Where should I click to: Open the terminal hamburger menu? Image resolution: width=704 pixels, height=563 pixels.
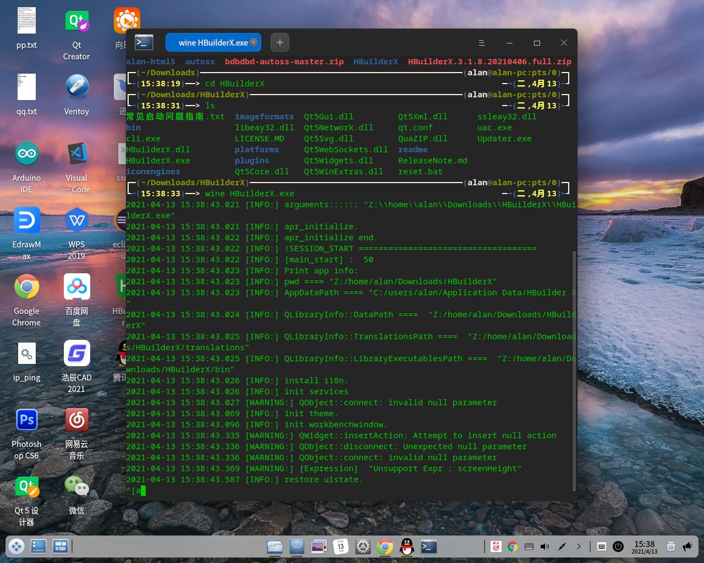coord(481,43)
